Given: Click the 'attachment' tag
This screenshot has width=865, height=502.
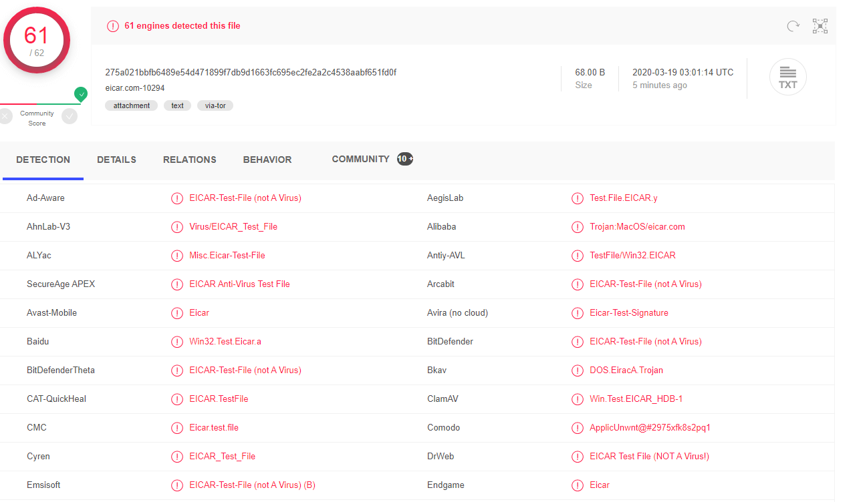Looking at the screenshot, I should [x=132, y=105].
